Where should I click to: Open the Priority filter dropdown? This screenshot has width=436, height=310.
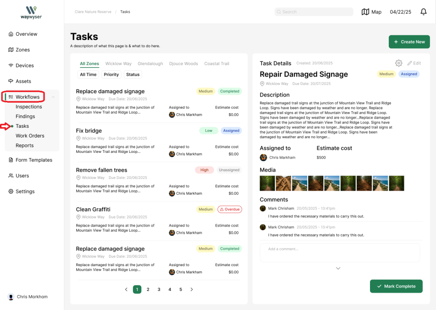(x=111, y=75)
